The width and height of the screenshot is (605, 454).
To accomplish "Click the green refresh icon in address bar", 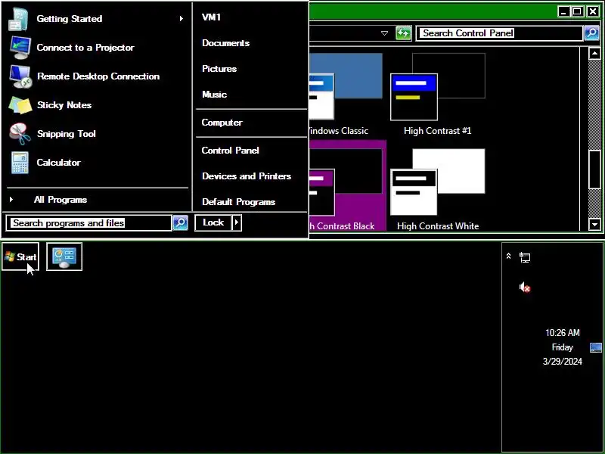I will click(x=403, y=33).
